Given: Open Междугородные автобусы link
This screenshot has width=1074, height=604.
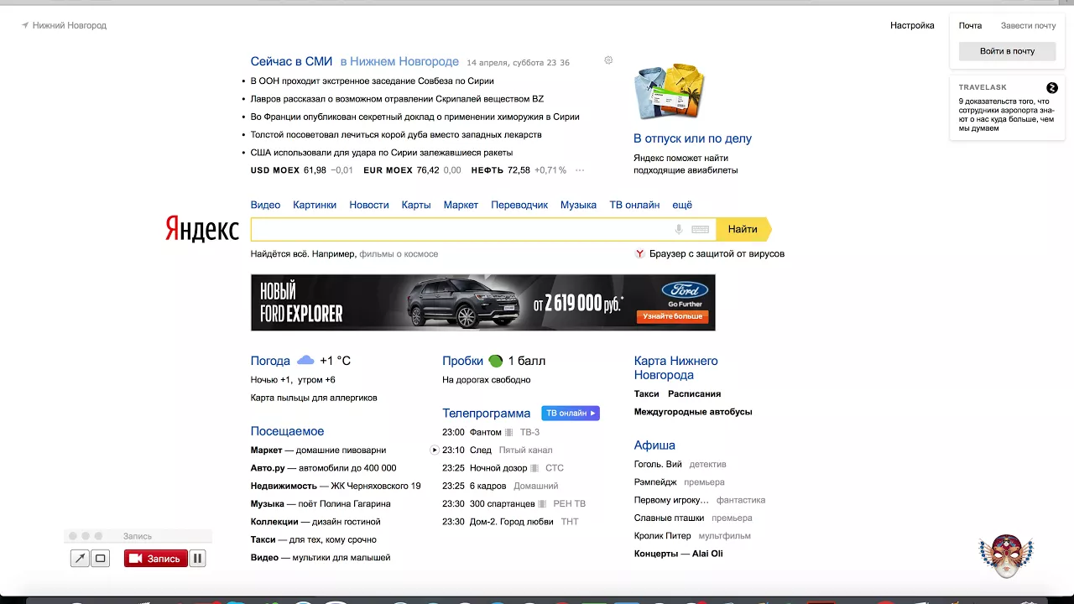Looking at the screenshot, I should point(693,412).
